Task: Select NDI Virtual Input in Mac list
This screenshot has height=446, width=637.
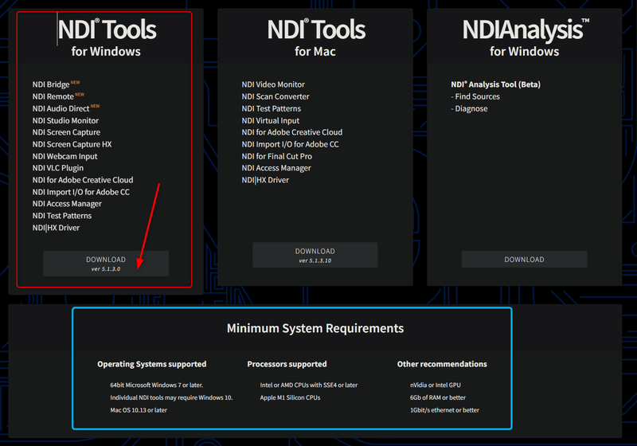Action: coord(270,120)
